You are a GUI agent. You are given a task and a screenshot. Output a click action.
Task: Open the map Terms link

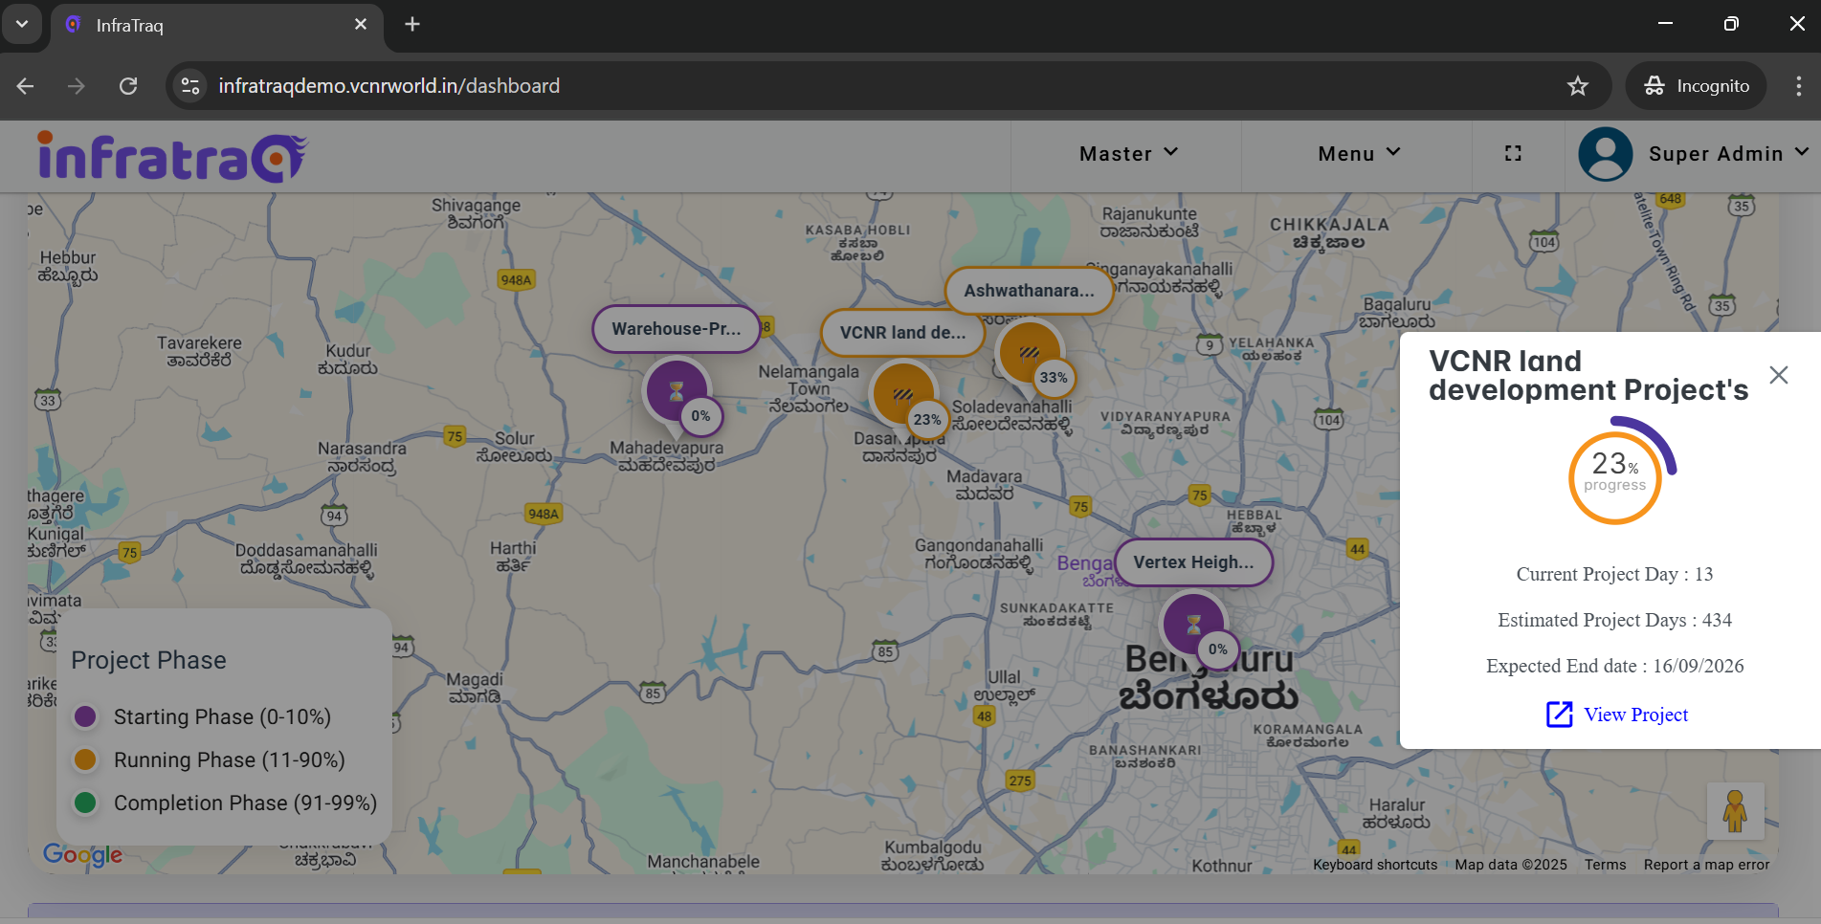(1605, 865)
